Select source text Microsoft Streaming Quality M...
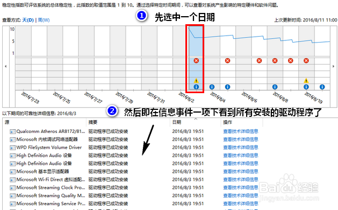Image resolution: width=338 pixels, height=210 pixels. (51, 195)
